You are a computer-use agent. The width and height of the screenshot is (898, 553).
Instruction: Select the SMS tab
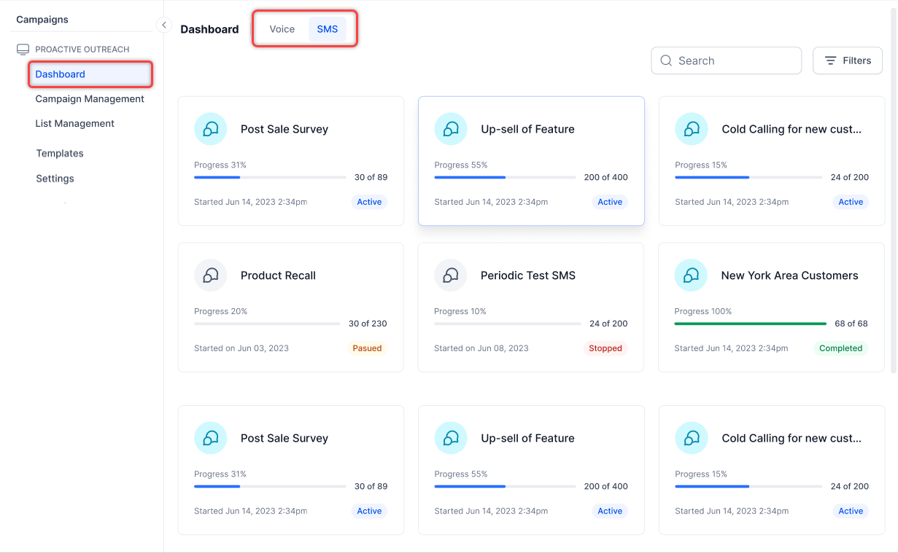click(x=328, y=29)
